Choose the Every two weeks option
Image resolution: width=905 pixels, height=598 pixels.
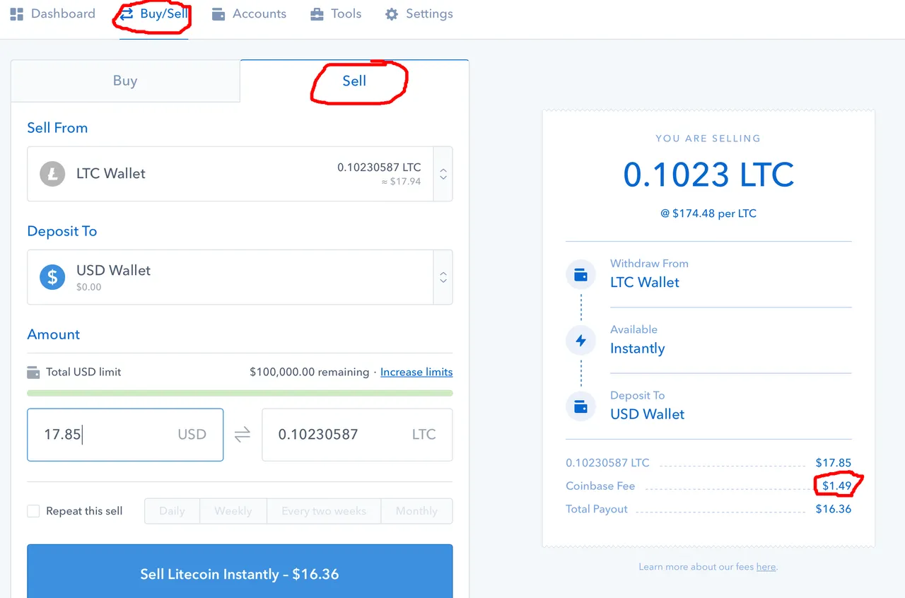click(x=324, y=511)
